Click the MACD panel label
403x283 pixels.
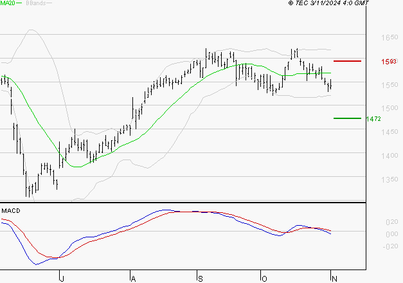11,211
